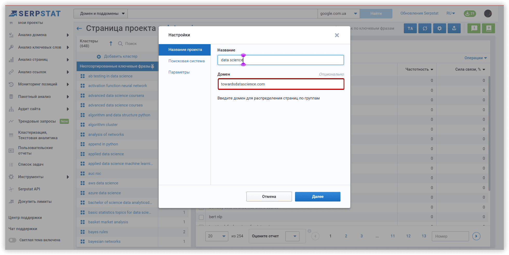
Task: Click the Далее button
Action: click(317, 197)
